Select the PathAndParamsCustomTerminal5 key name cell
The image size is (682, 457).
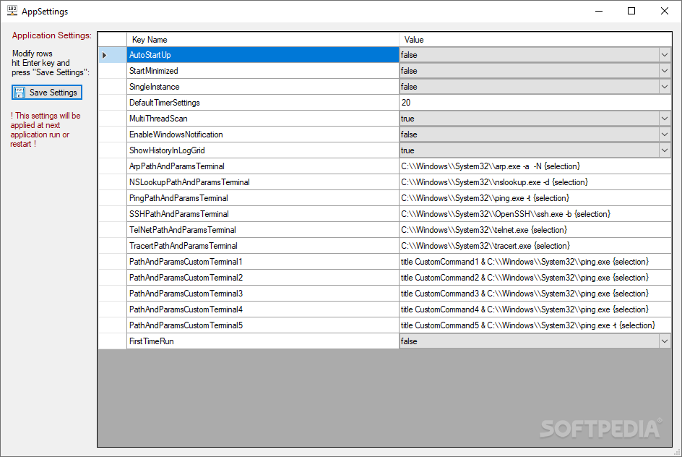pyautogui.click(x=263, y=325)
